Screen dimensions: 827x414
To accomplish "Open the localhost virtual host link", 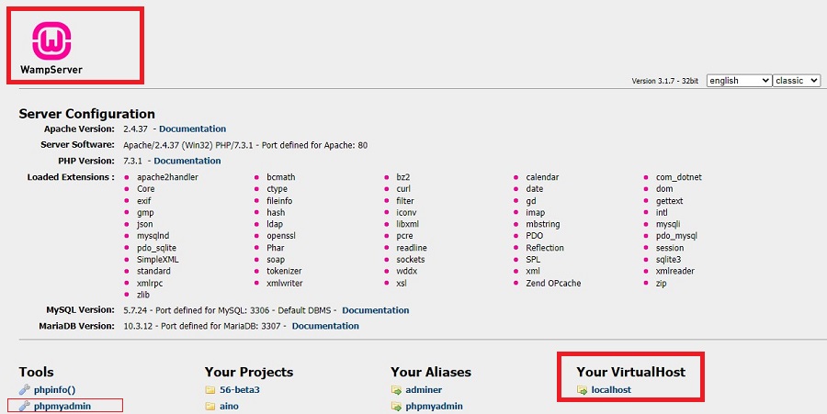I will point(611,390).
